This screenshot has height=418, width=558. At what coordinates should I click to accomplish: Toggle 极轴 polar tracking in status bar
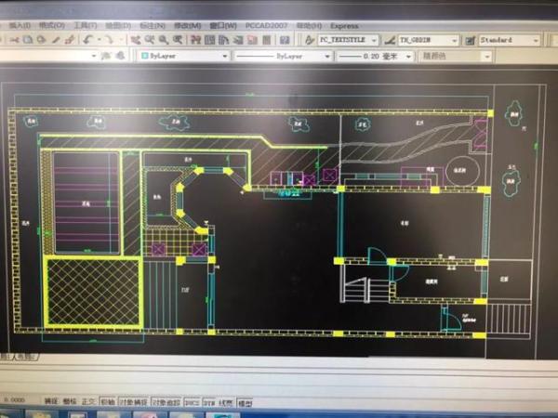[108, 401]
